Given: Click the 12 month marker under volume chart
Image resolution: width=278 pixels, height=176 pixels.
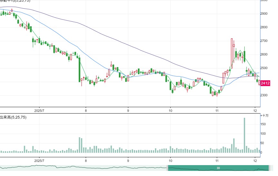Looking at the screenshot, I should point(255,161).
